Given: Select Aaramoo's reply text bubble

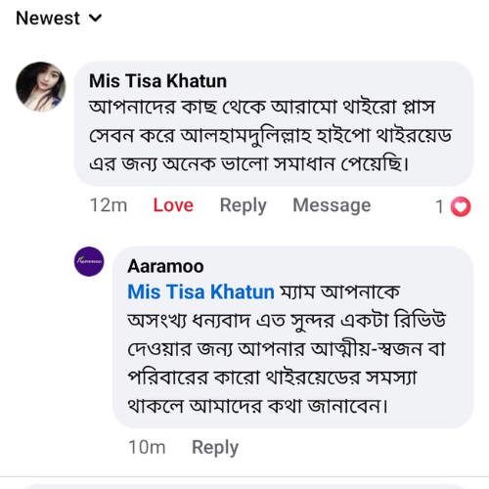Looking at the screenshot, I should click(x=292, y=337).
